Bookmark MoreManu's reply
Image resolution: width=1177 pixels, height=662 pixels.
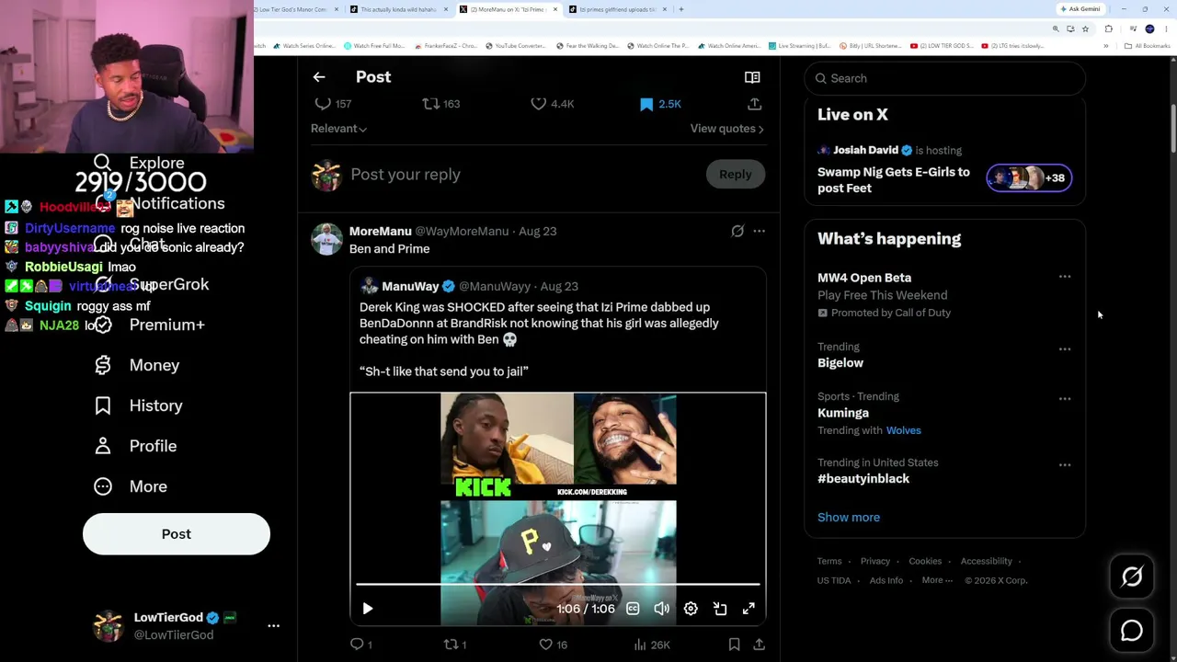tap(734, 645)
